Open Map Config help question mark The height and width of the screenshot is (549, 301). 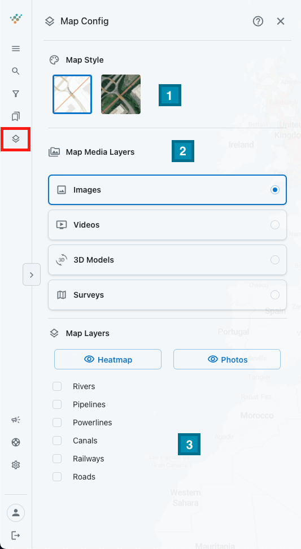[x=258, y=21]
